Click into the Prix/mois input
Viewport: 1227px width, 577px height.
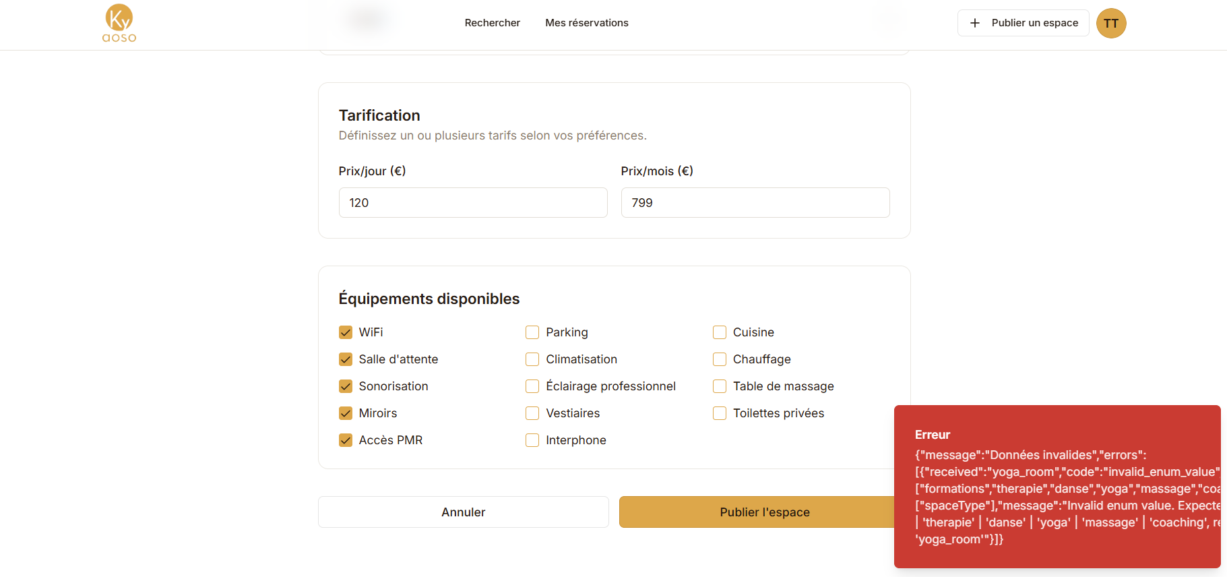[x=755, y=203]
